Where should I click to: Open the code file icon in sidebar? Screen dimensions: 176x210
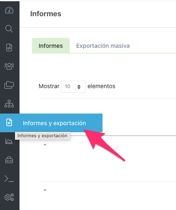pyautogui.click(x=9, y=47)
